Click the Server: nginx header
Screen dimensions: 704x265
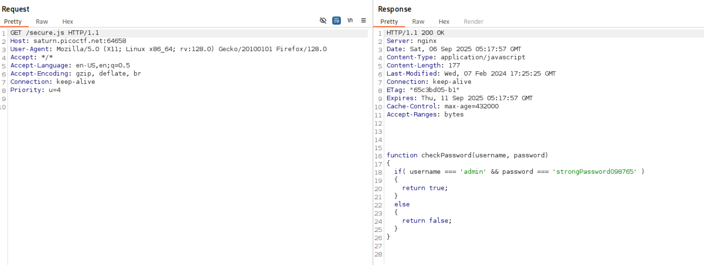tap(411, 41)
